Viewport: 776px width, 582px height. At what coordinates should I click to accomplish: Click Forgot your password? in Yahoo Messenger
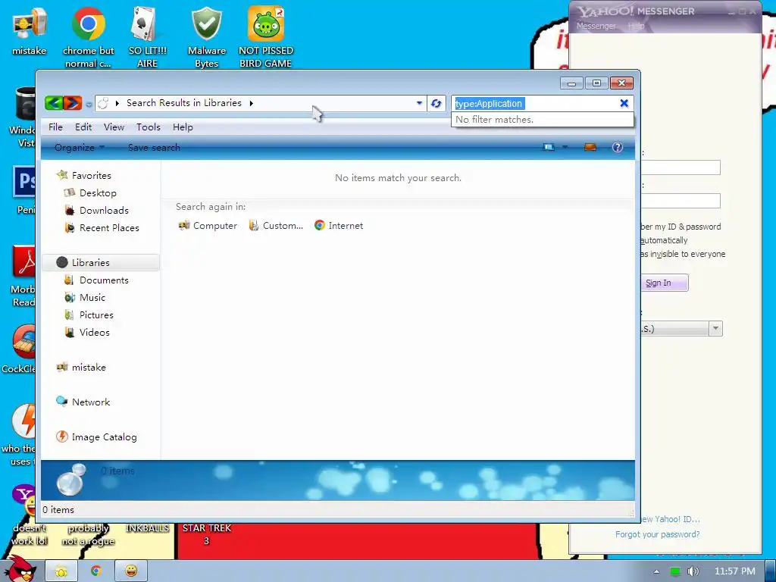pyautogui.click(x=657, y=534)
